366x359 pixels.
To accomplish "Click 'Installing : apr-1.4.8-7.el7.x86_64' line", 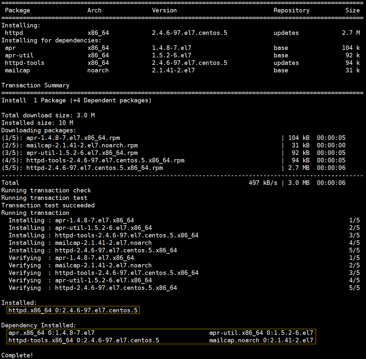I will (x=71, y=220).
